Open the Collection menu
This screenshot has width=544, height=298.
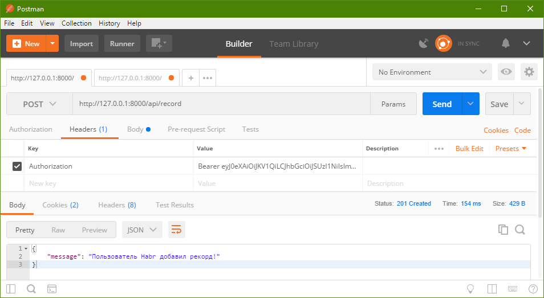tap(76, 23)
